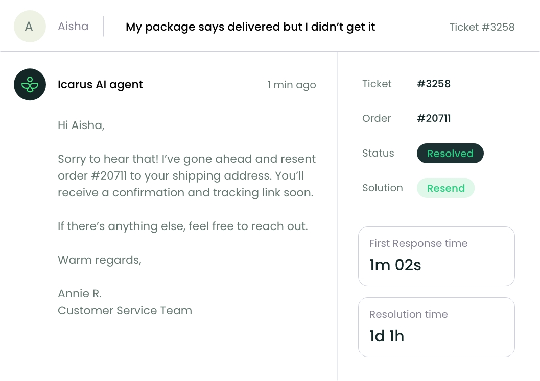540x381 pixels.
Task: Click Aisha's avatar circle with letter A
Action: coord(30,26)
